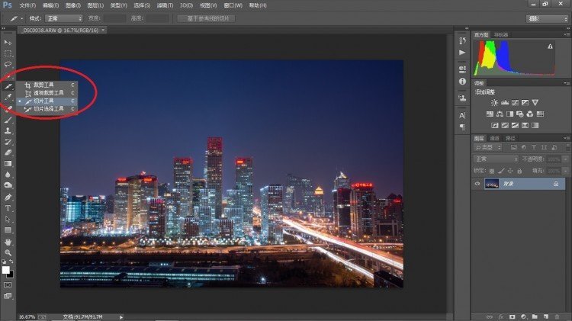Toggle visibility eye of 背景 layer

[478, 184]
